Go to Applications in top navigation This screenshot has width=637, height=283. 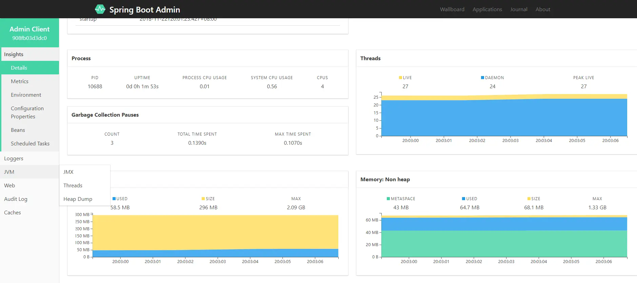[x=487, y=9]
